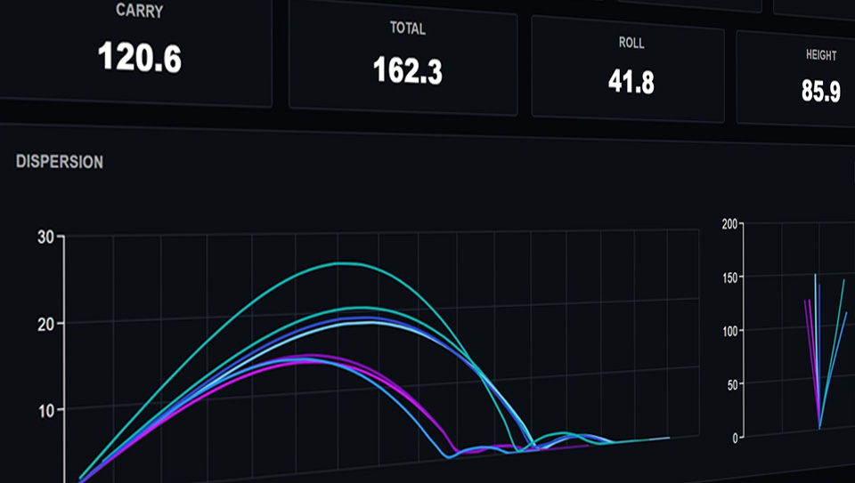This screenshot has width=855, height=483.
Task: Open the ROLL 41.8 stat card
Action: pos(628,69)
